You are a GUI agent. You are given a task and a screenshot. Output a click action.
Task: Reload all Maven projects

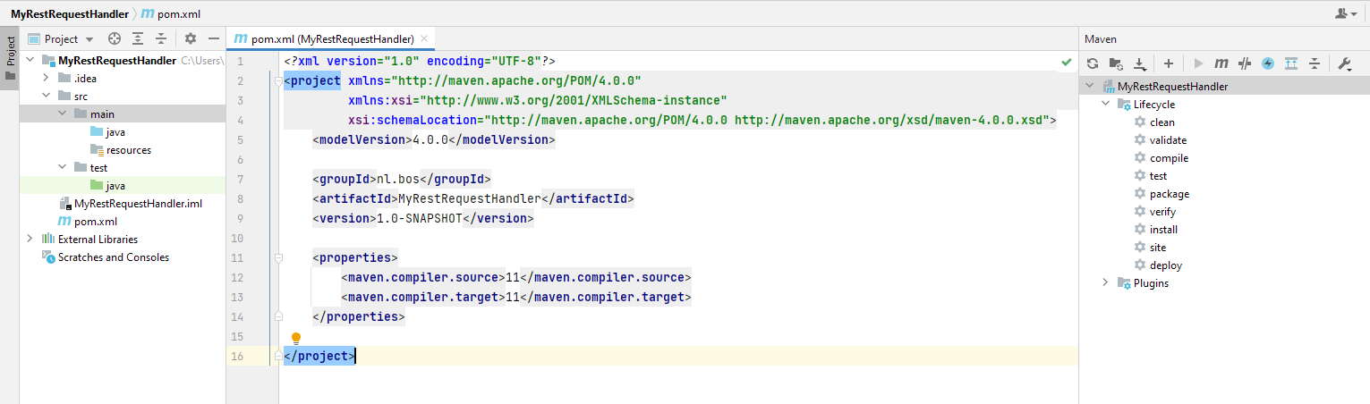1093,63
